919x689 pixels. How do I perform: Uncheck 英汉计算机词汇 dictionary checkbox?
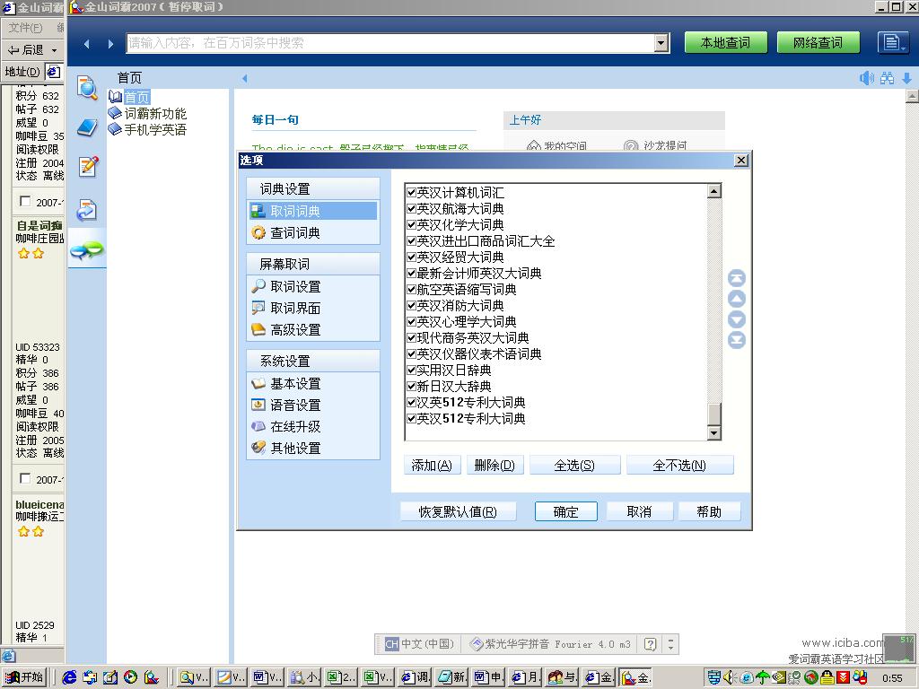pyautogui.click(x=411, y=193)
